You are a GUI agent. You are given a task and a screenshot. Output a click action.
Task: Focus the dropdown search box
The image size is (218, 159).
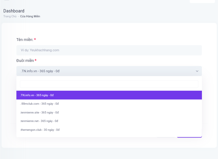click(109, 84)
